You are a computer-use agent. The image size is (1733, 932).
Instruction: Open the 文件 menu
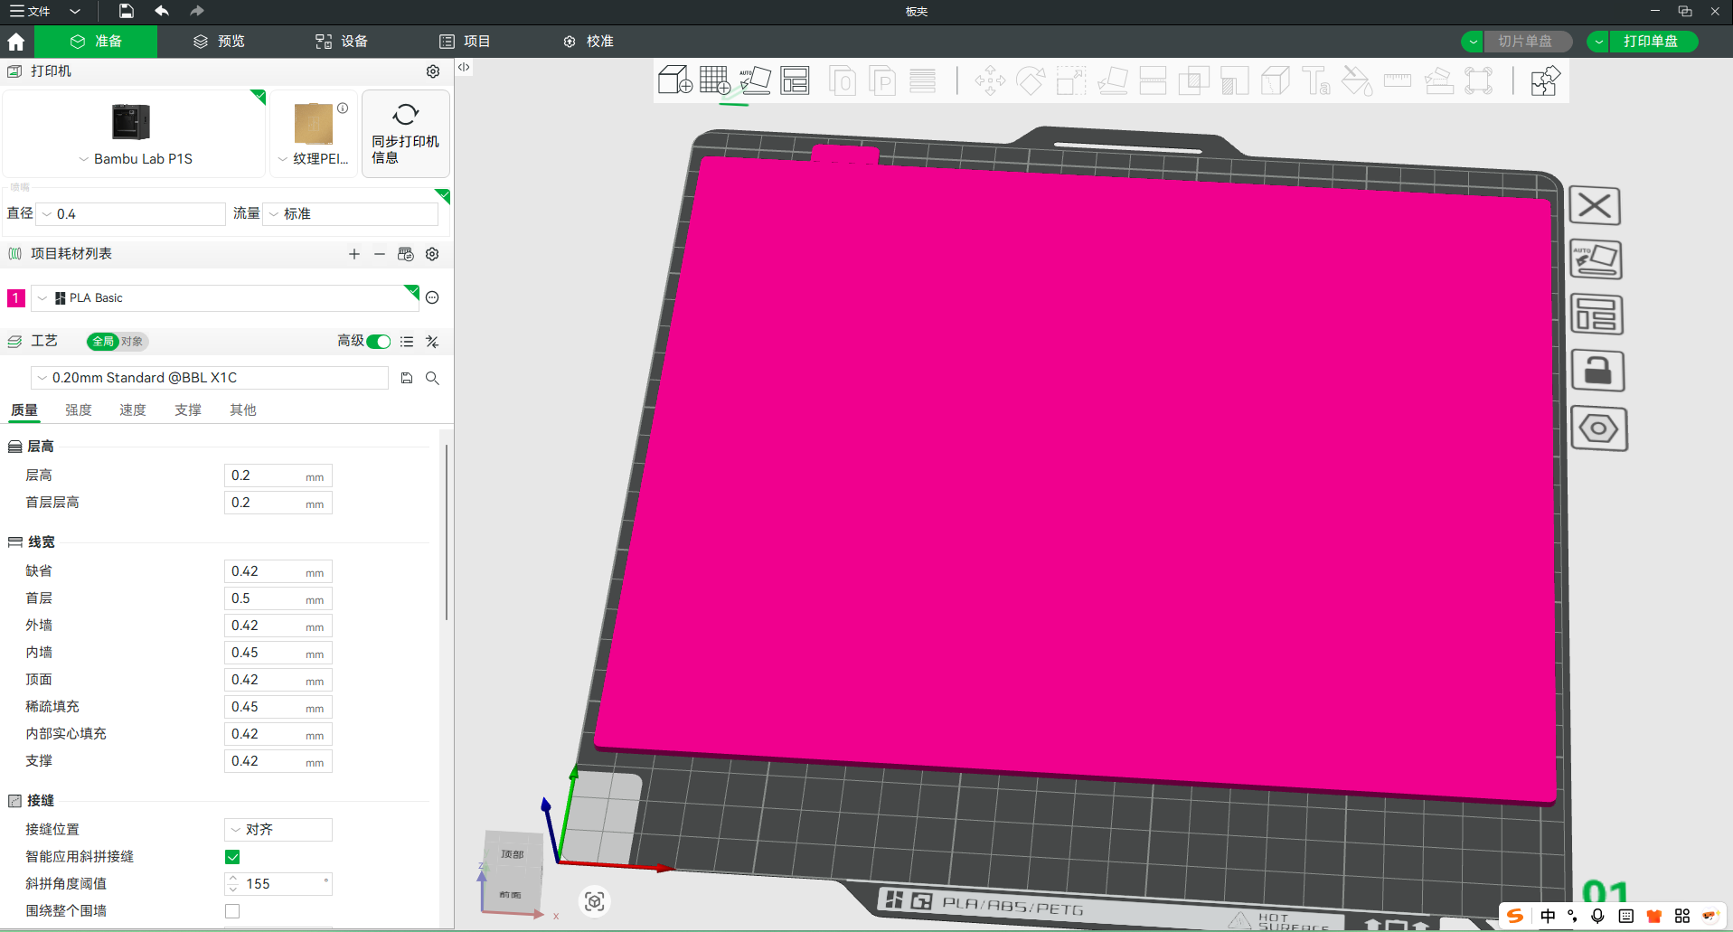[30, 11]
